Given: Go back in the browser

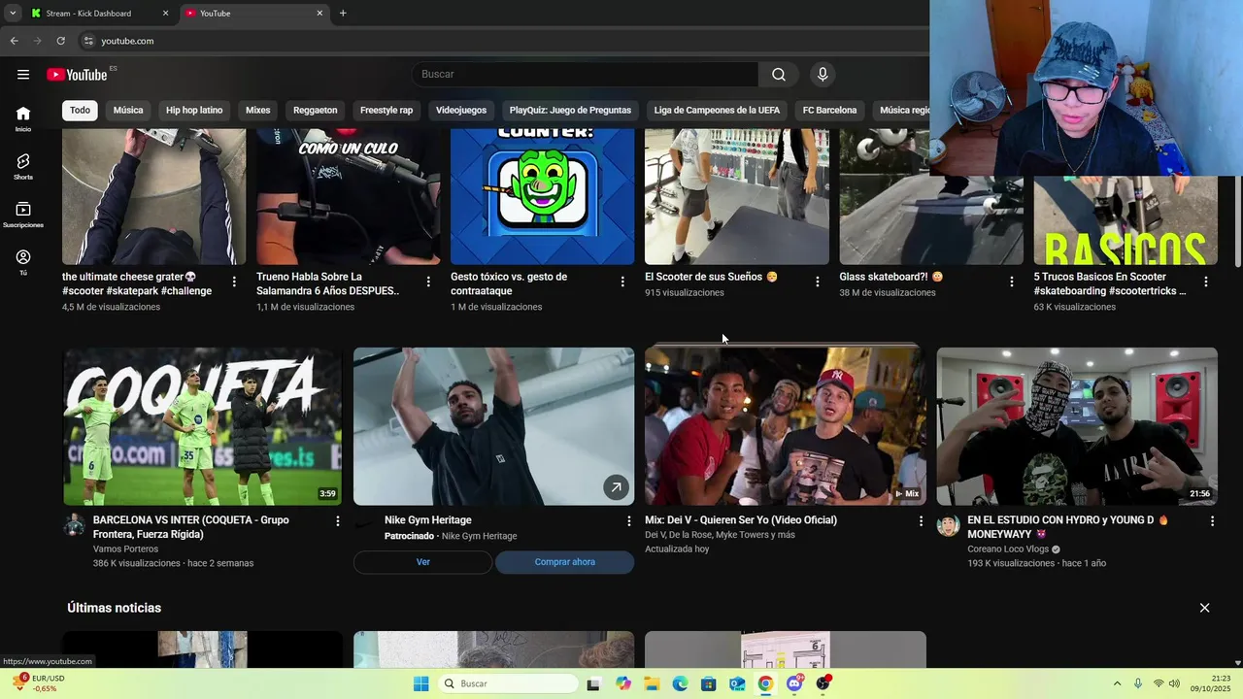Looking at the screenshot, I should pos(14,41).
